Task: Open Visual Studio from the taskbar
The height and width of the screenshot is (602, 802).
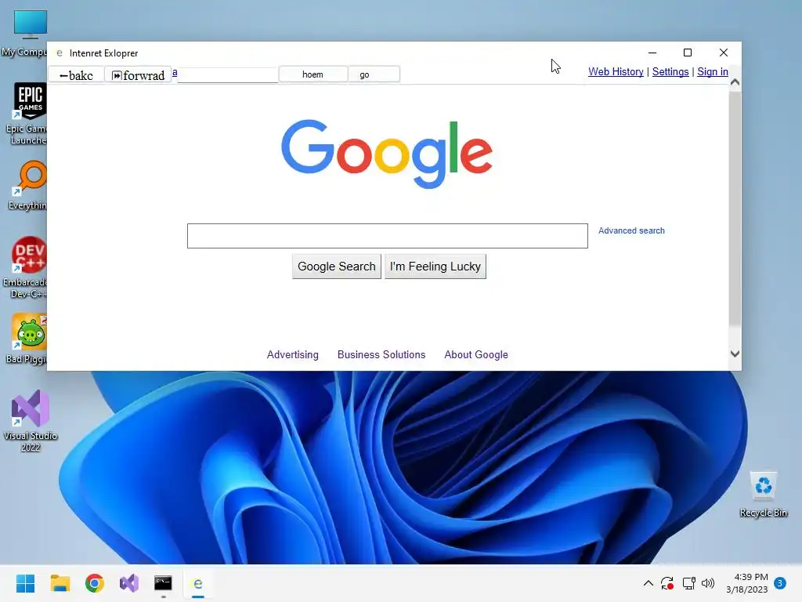Action: coord(129,583)
